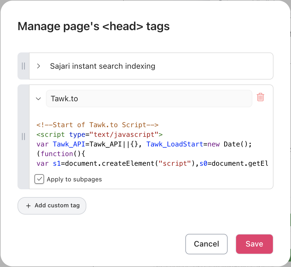The image size is (291, 267).
Task: Collapse the Tawk.to tag section
Action: [x=38, y=99]
